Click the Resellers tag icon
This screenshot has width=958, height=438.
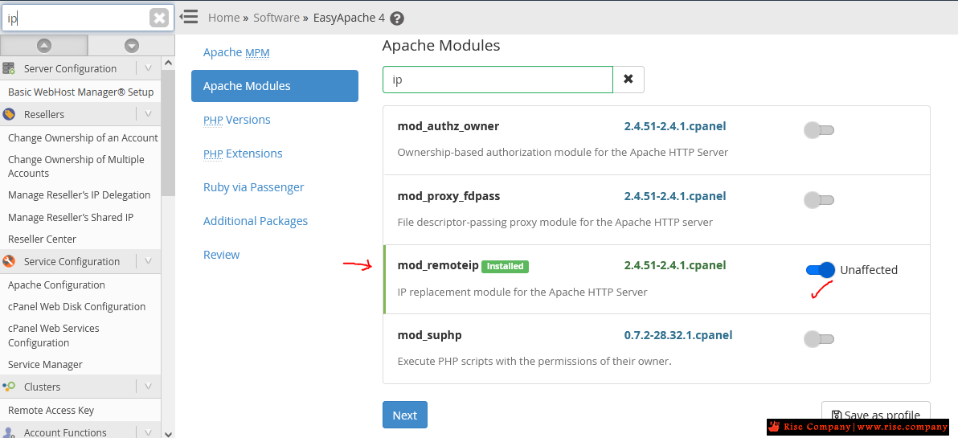(9, 114)
